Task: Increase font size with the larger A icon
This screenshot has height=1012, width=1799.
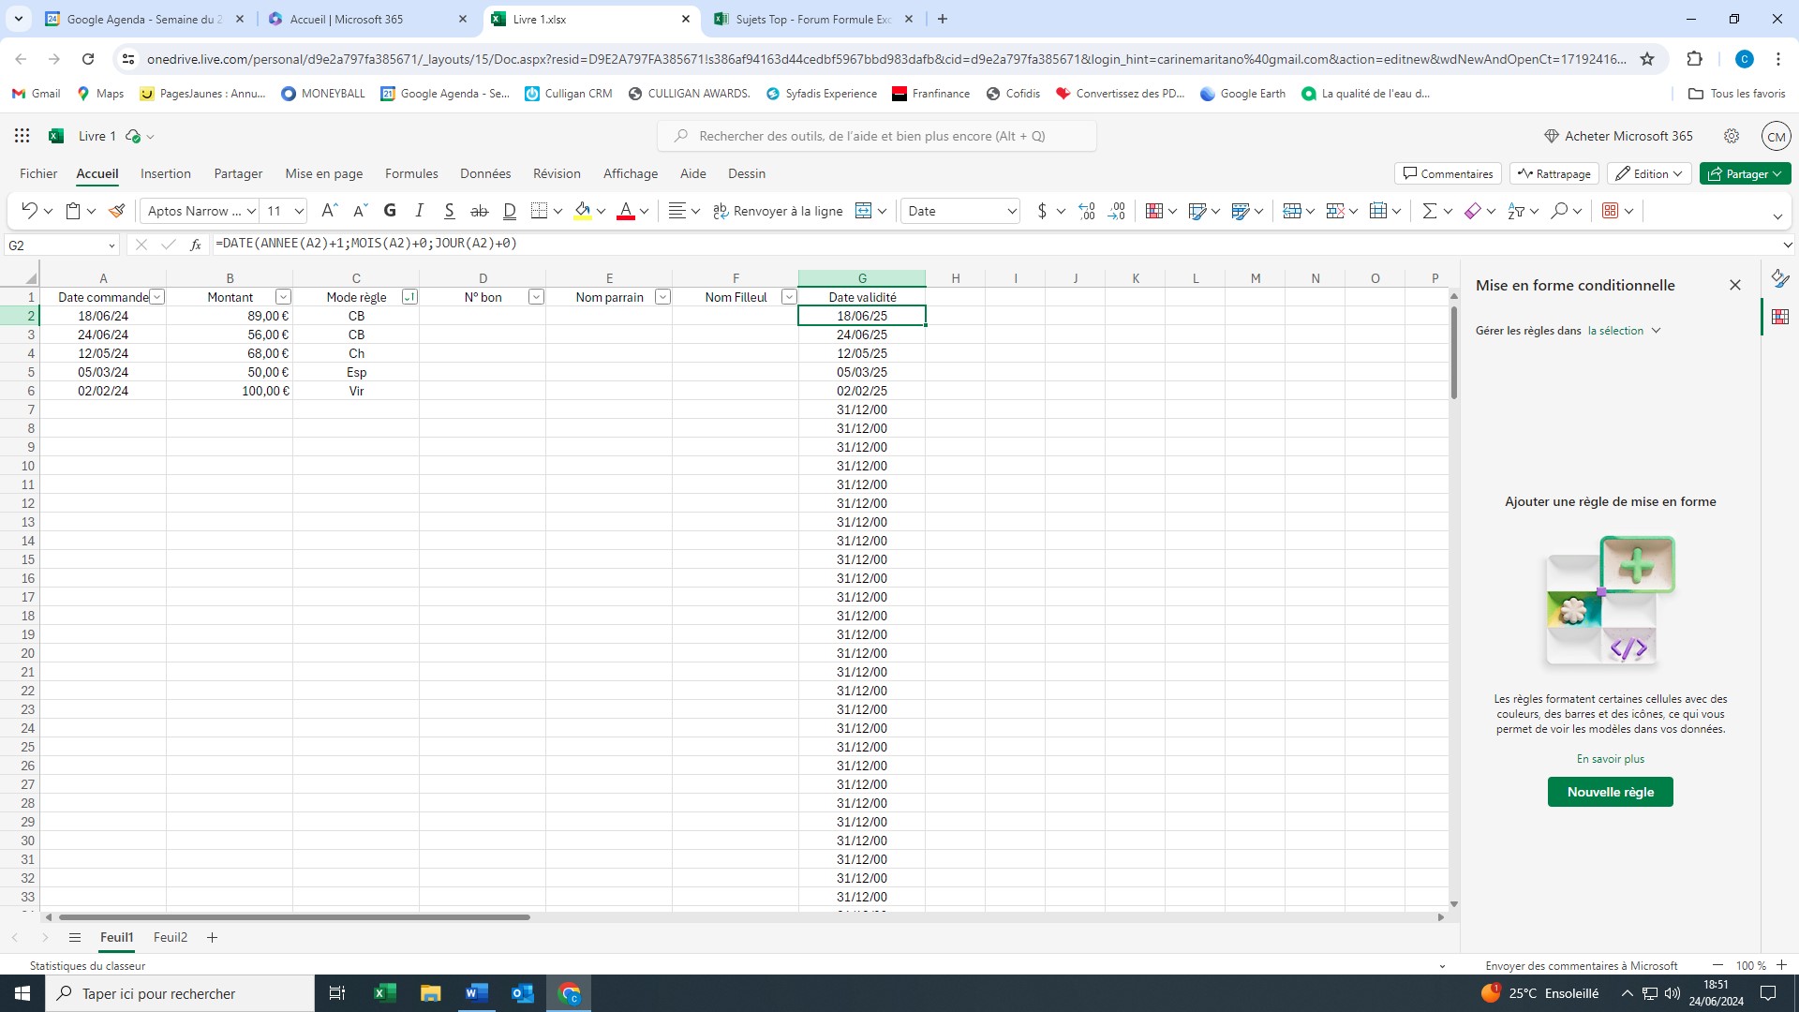Action: (x=329, y=211)
